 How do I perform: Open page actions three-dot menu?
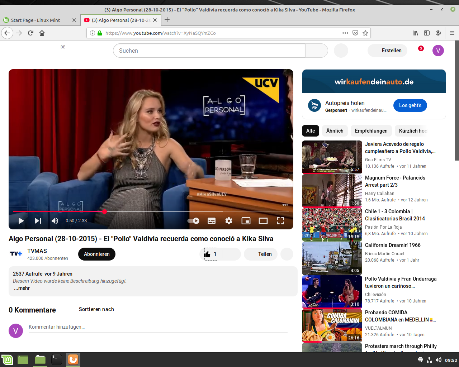tap(345, 33)
